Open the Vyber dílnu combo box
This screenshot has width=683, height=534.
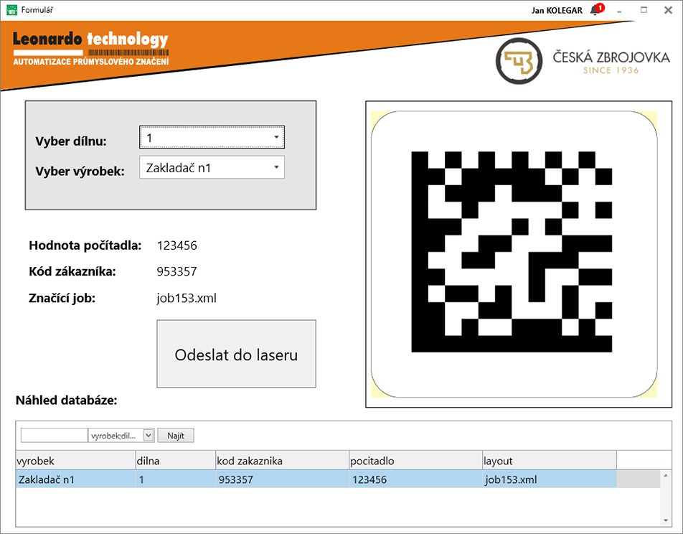(212, 137)
